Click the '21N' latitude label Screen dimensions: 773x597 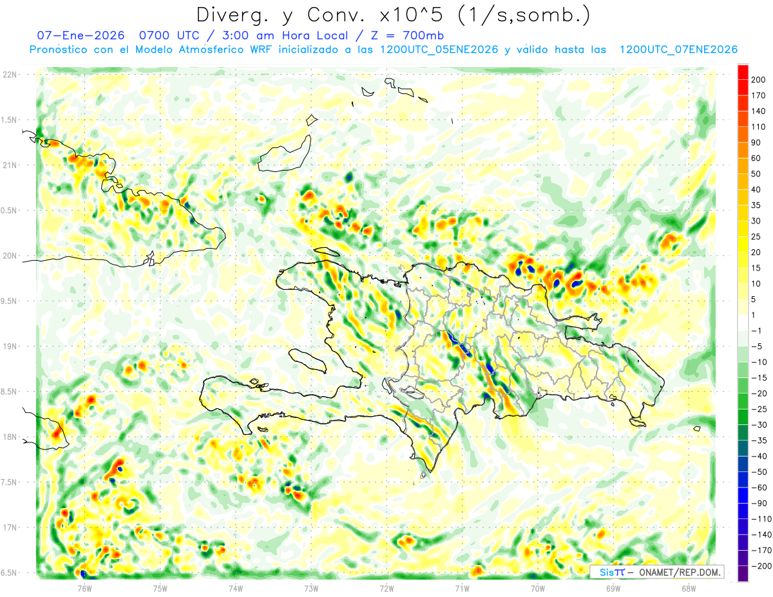point(10,165)
